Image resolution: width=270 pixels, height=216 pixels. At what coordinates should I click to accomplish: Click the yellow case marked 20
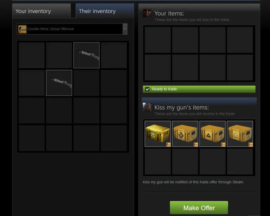pyautogui.click(x=158, y=134)
